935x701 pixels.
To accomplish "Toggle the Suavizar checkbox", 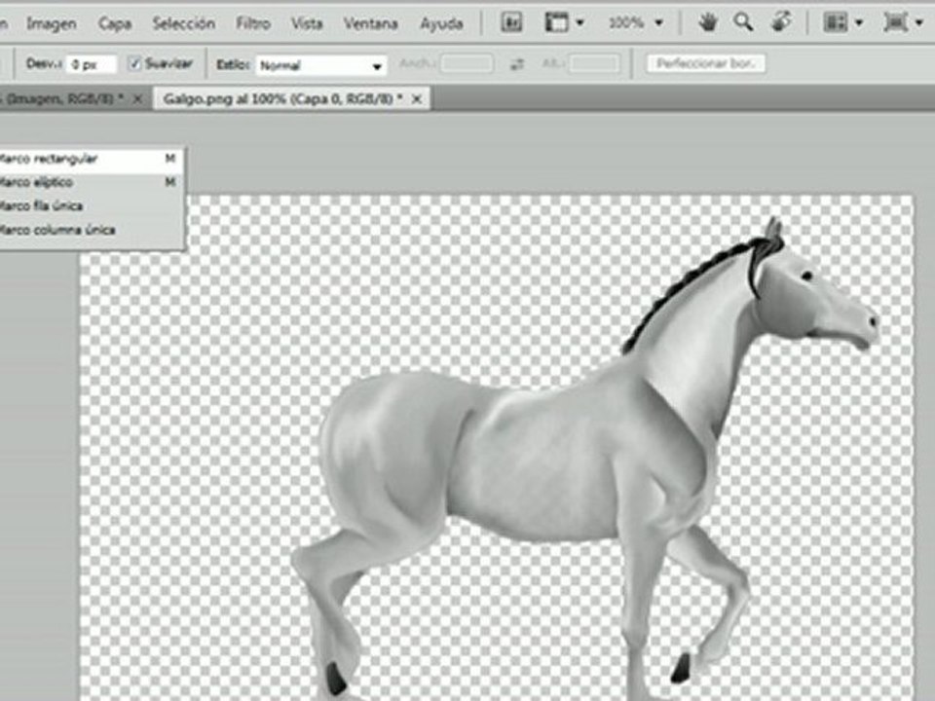I will [x=134, y=63].
